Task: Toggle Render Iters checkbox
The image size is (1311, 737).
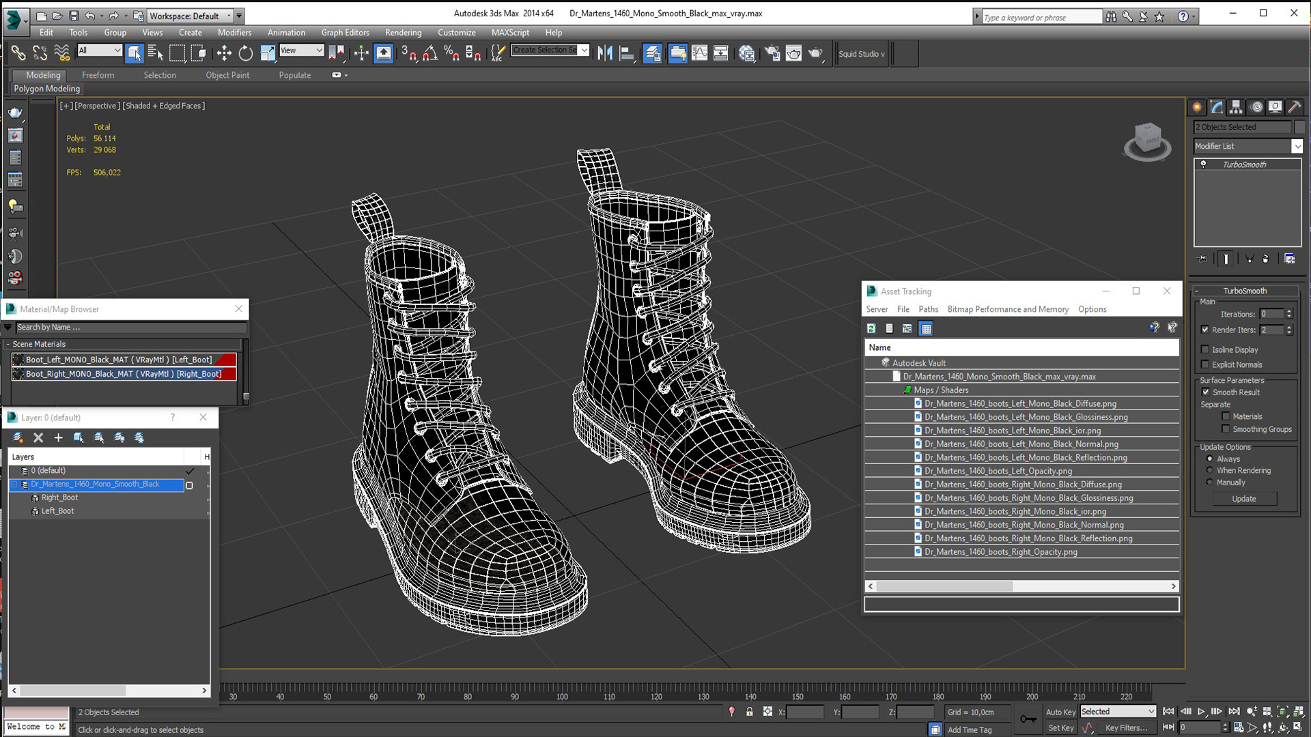Action: [x=1205, y=330]
